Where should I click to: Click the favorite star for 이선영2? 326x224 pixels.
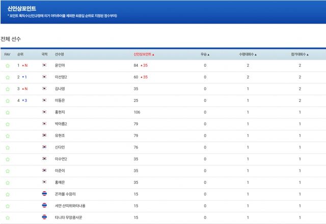pos(7,78)
